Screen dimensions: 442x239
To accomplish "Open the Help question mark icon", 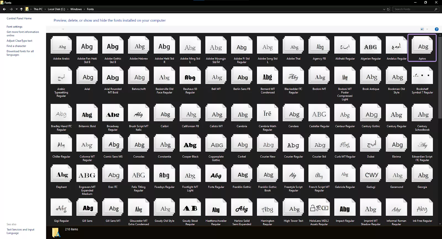I will pos(436,29).
